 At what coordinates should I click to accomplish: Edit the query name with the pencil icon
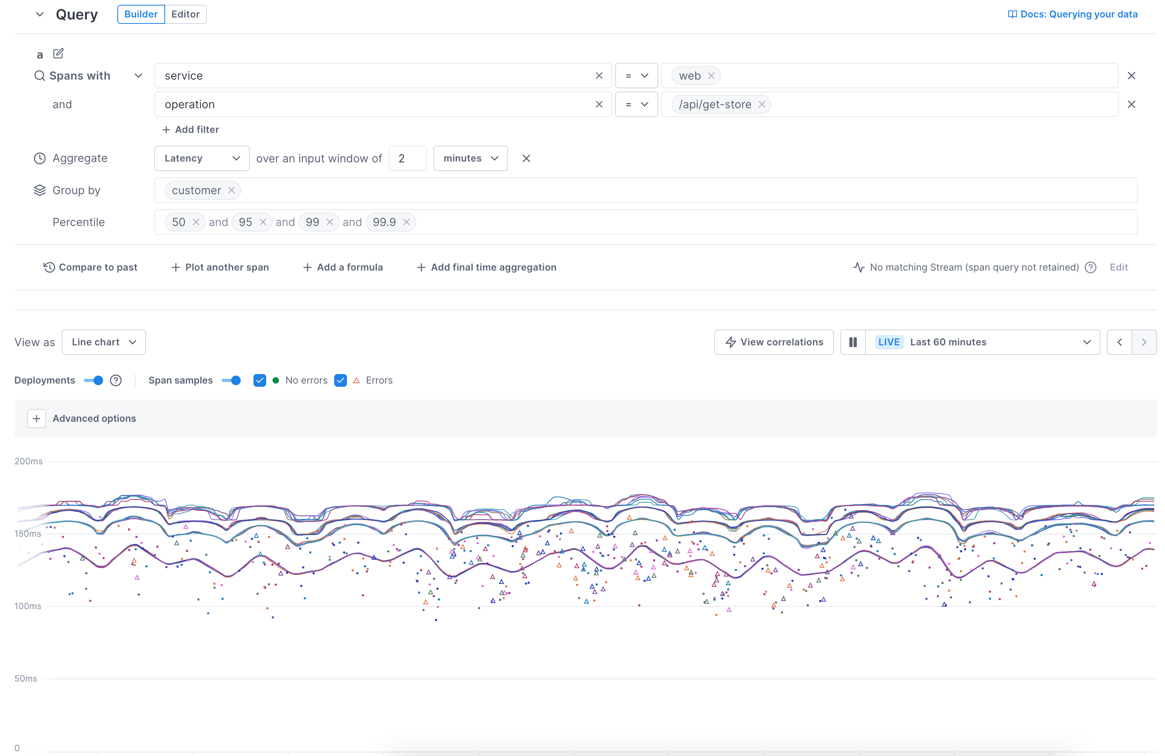click(x=58, y=53)
